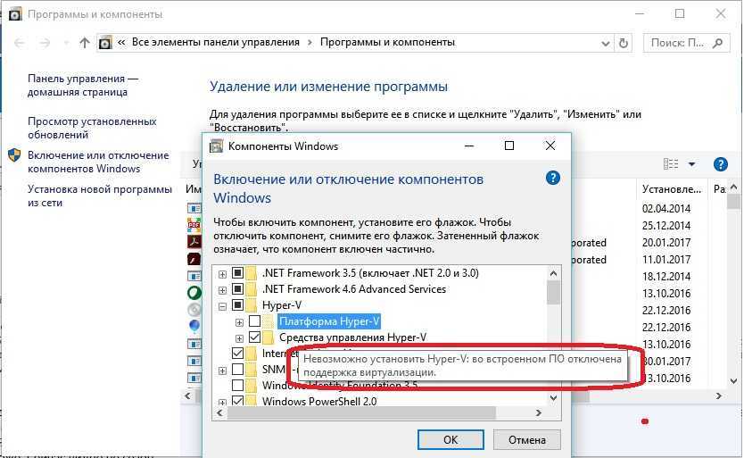Expand Средства управления Hyper-V node
The width and height of the screenshot is (744, 458).
(x=239, y=338)
